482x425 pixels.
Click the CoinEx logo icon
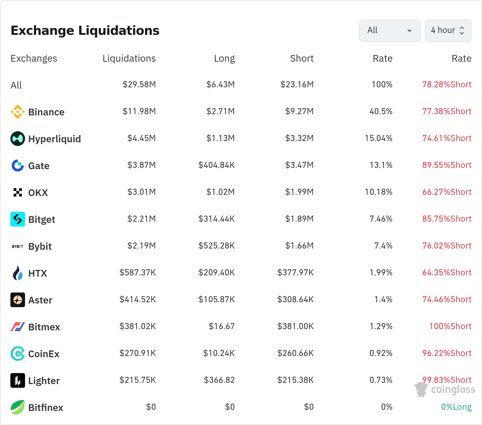pyautogui.click(x=18, y=354)
